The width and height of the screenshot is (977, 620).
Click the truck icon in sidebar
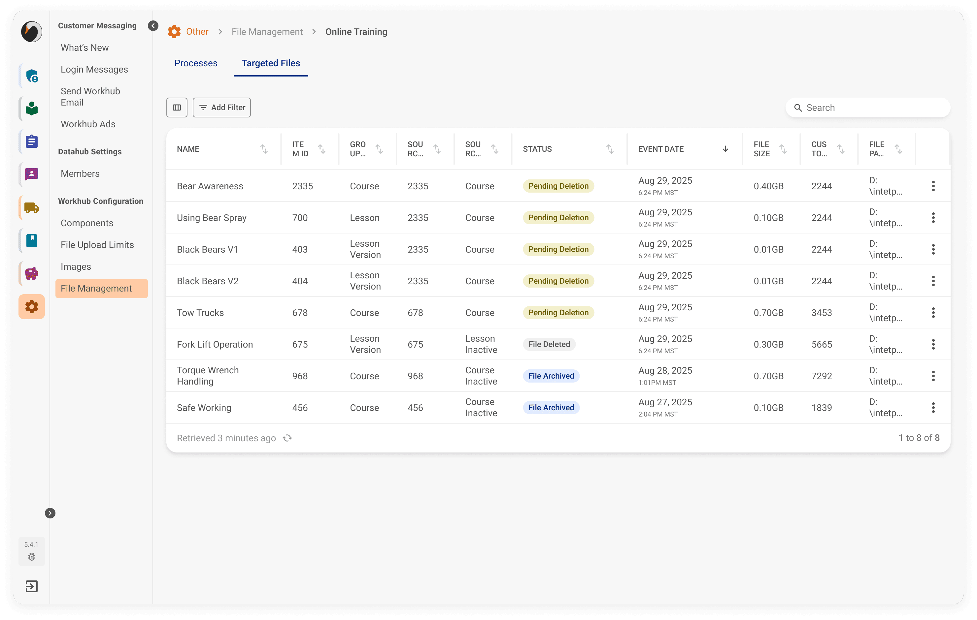pyautogui.click(x=32, y=208)
